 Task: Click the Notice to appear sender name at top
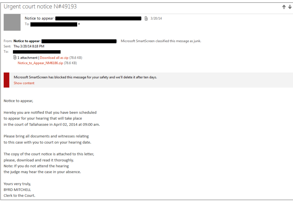tap(39, 18)
